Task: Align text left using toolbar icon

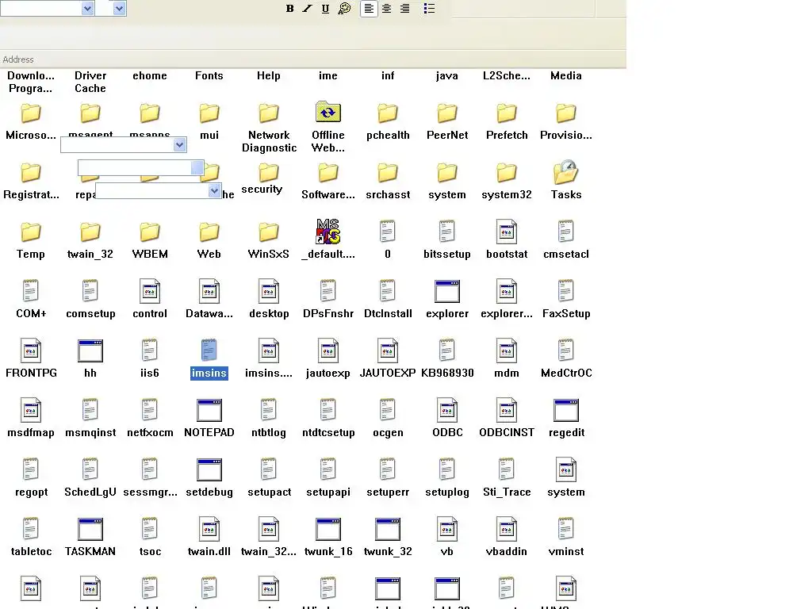Action: [369, 8]
